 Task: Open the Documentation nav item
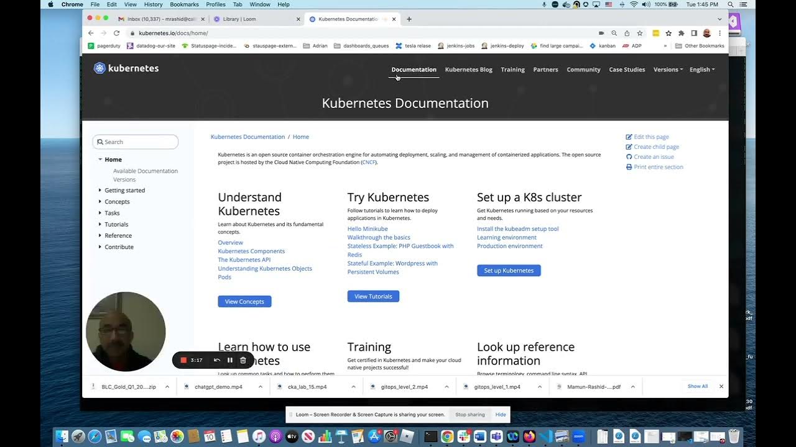(414, 70)
